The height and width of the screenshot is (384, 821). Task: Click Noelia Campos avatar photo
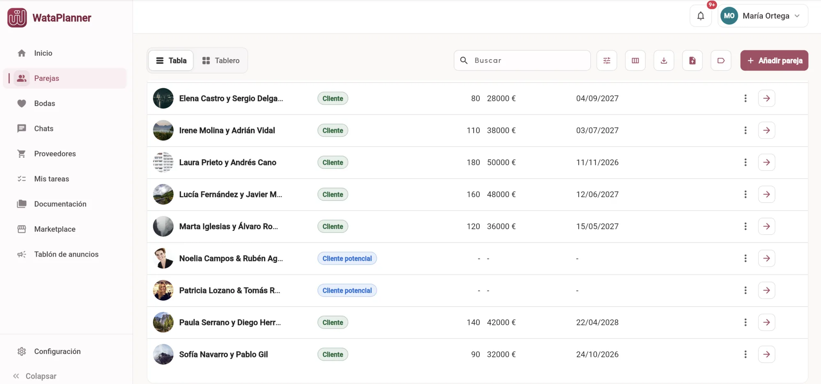coord(163,258)
